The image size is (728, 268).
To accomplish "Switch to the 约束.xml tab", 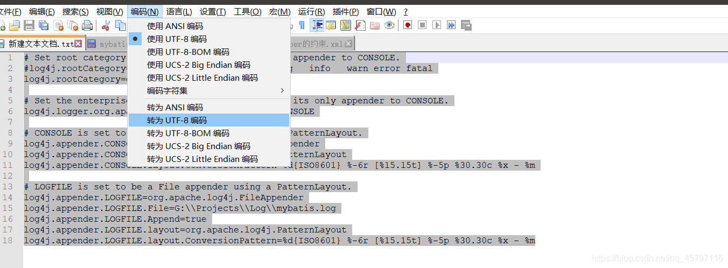I will [x=322, y=44].
